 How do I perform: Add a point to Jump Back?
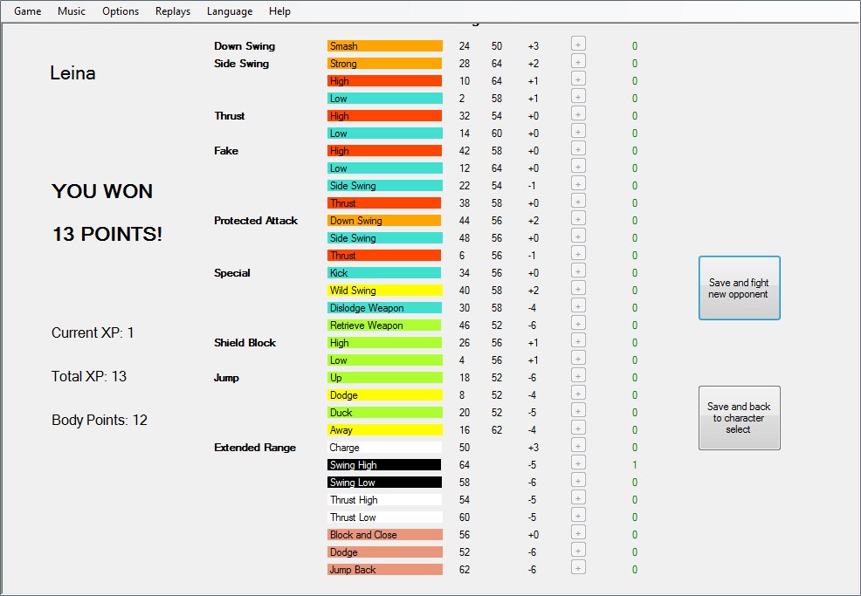(x=578, y=567)
